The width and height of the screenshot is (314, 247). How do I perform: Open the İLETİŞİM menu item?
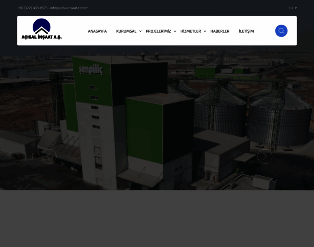coord(246,31)
